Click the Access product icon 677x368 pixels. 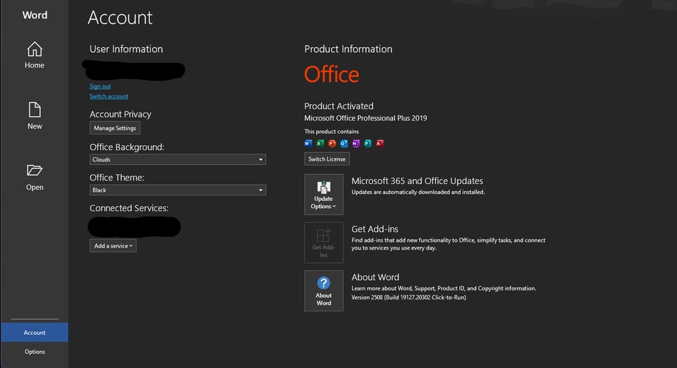[379, 143]
